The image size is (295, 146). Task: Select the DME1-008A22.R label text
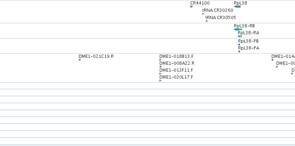[177, 63]
